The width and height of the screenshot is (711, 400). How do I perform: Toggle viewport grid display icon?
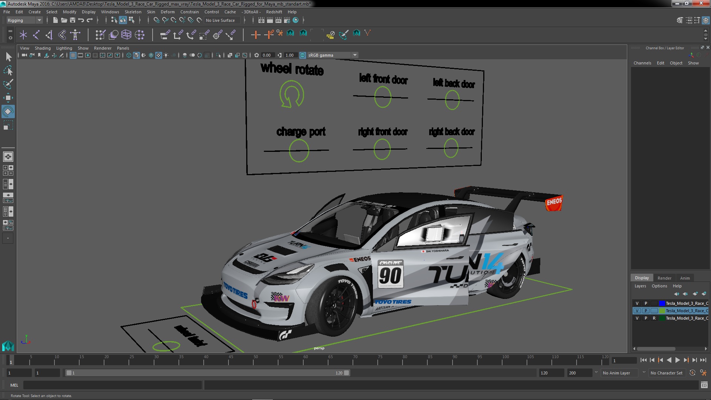point(73,55)
